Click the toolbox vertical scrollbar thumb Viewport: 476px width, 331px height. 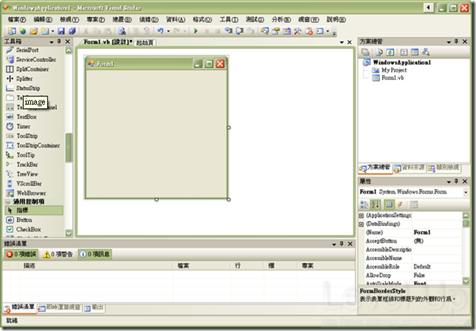(x=69, y=148)
